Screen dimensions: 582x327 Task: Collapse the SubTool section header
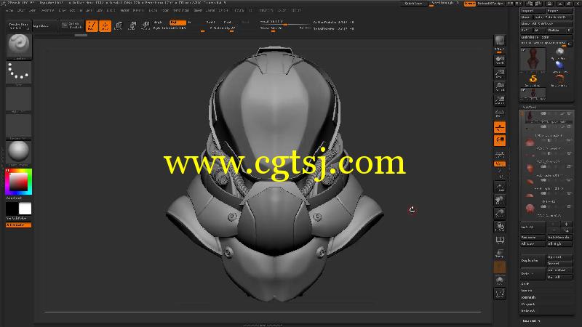[x=530, y=107]
